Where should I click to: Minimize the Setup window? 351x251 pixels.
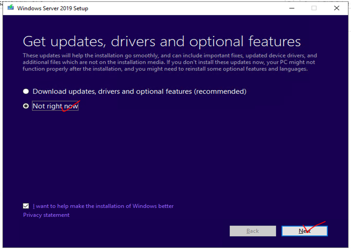pyautogui.click(x=292, y=8)
